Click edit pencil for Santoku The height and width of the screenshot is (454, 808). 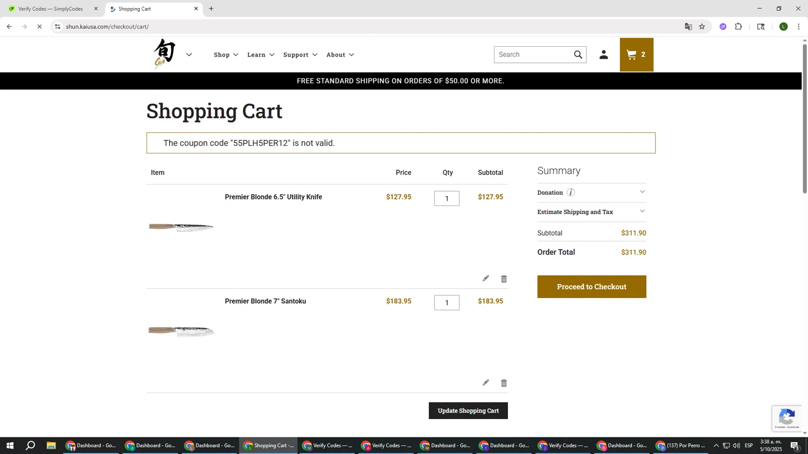tap(485, 383)
